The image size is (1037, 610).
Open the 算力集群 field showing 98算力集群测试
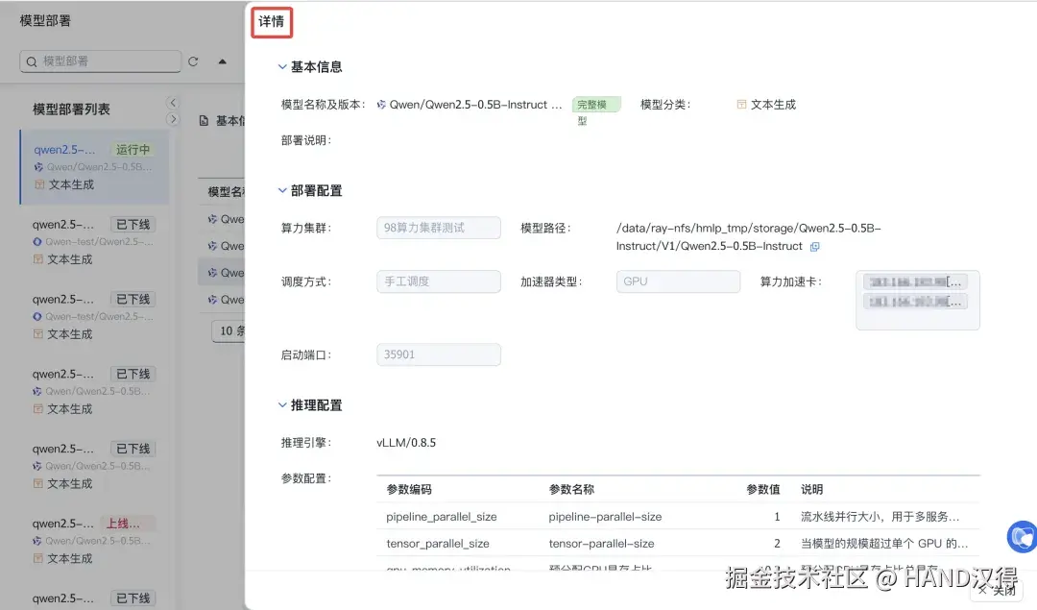click(439, 228)
